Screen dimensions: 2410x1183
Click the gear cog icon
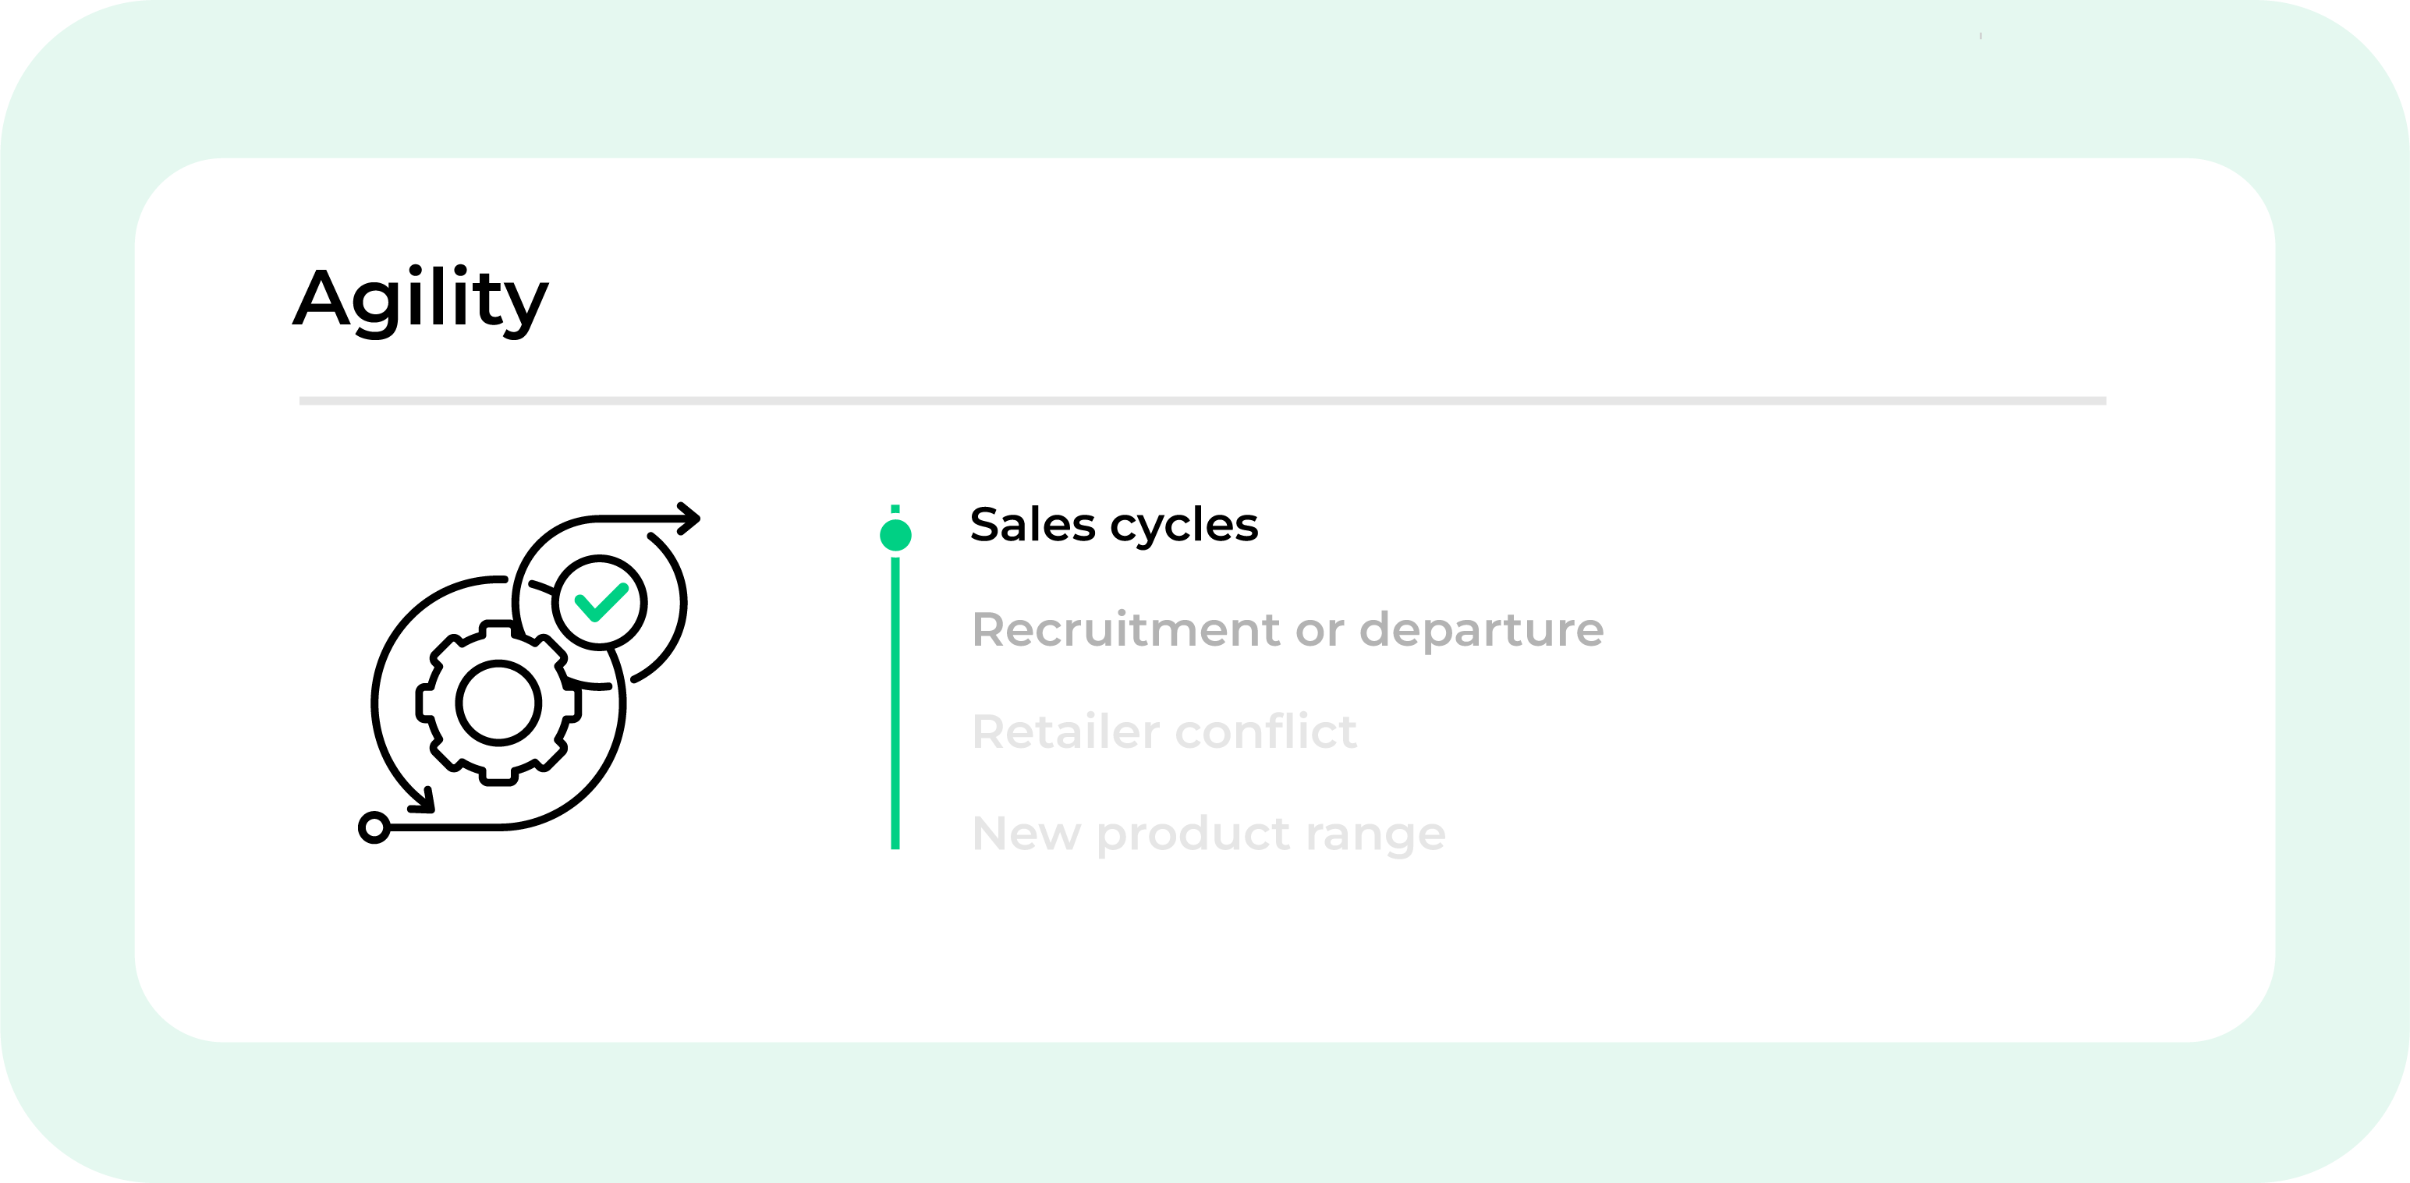[x=498, y=703]
